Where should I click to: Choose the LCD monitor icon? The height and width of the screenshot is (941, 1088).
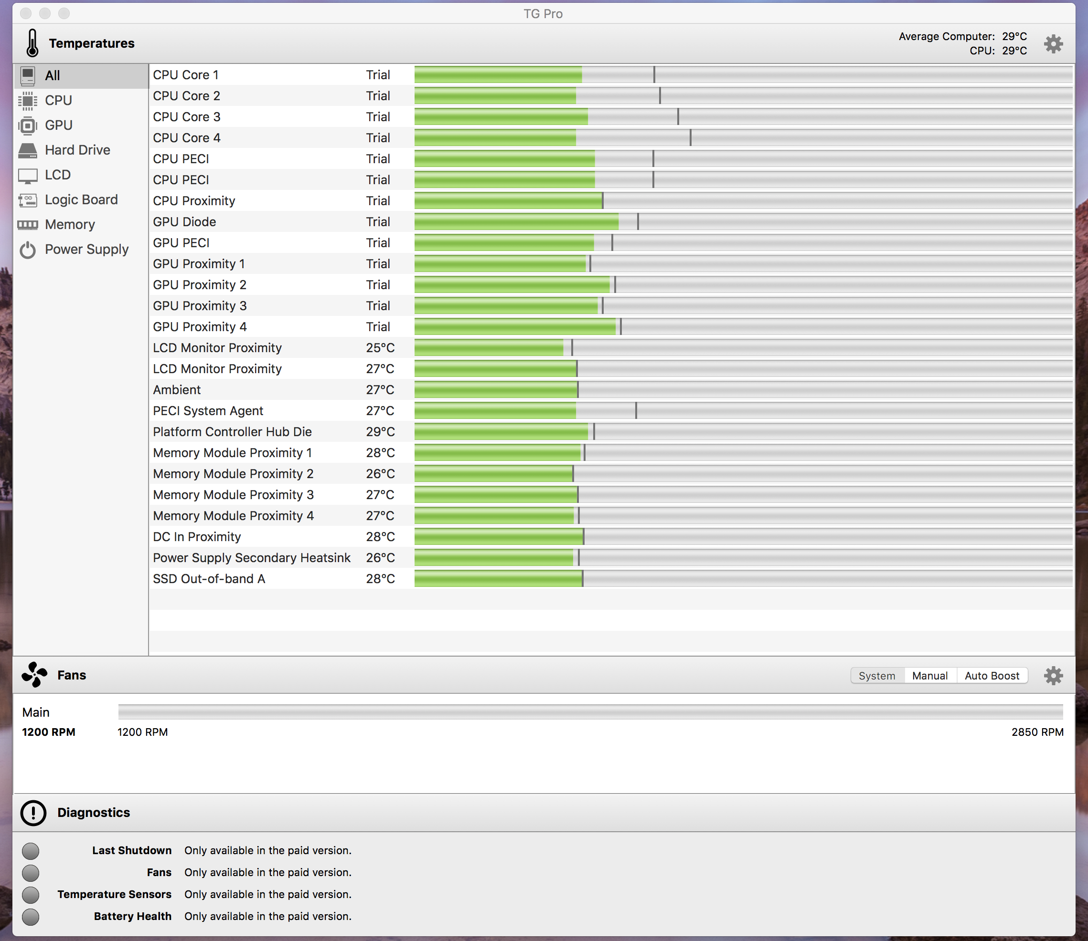tap(27, 176)
